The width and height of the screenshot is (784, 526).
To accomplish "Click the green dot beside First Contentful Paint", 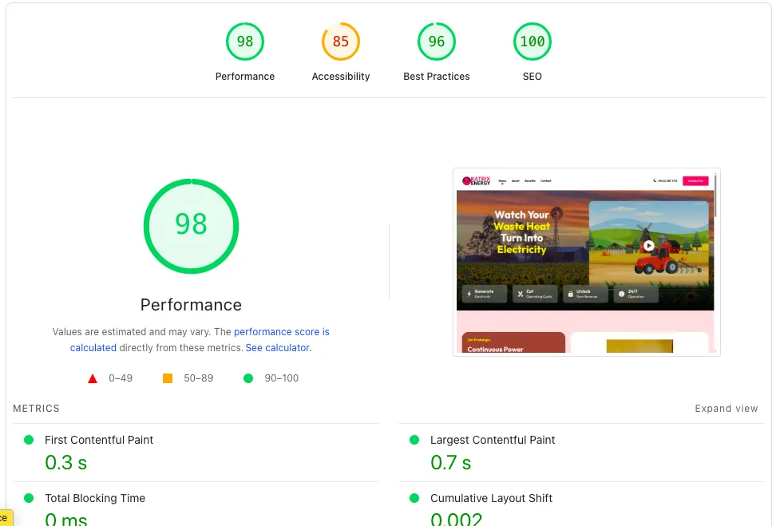I will 29,440.
